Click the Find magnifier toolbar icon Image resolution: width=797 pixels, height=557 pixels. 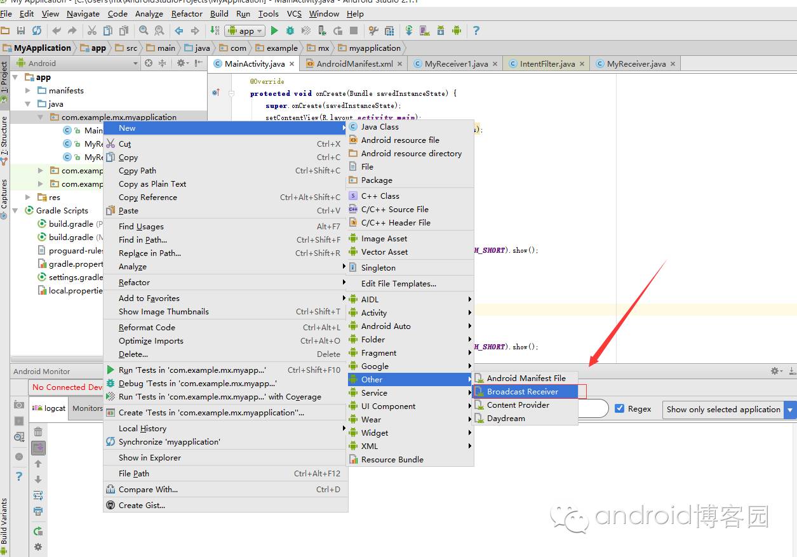[144, 30]
